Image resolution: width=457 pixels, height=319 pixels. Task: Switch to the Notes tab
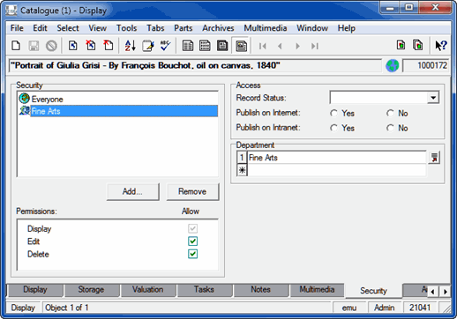click(x=260, y=290)
